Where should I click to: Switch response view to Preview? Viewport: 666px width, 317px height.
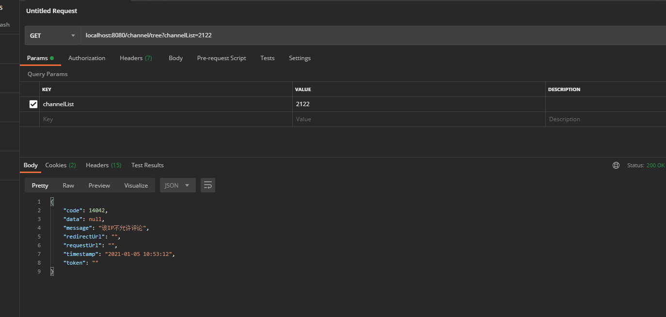point(99,185)
